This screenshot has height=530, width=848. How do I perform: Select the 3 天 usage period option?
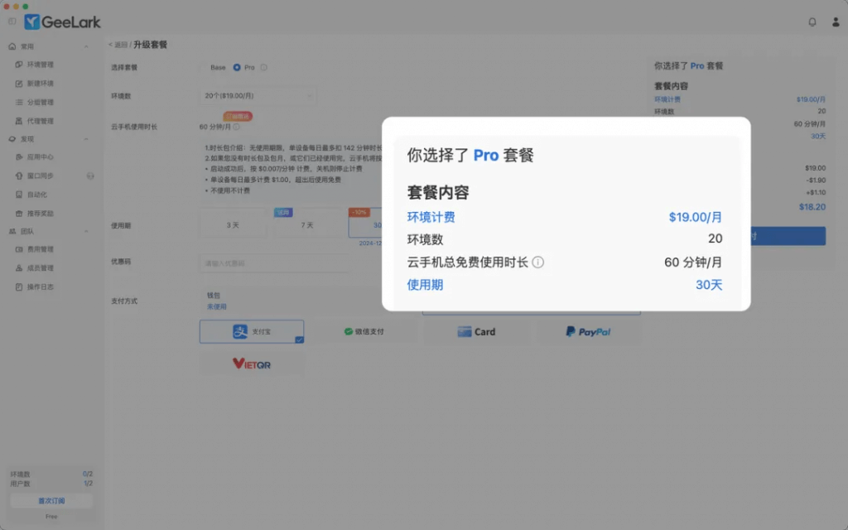tap(234, 225)
